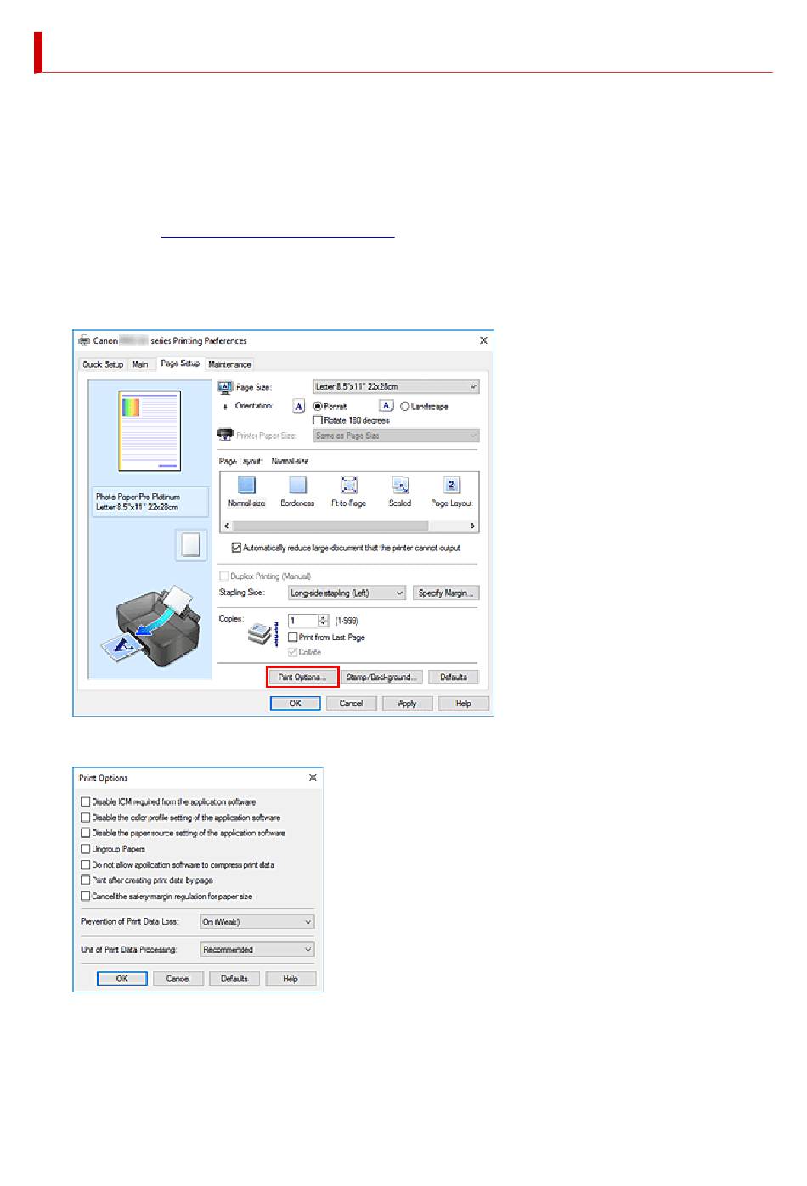Select the Normal-size page layout icon
This screenshot has width=807, height=1186.
pos(246,486)
